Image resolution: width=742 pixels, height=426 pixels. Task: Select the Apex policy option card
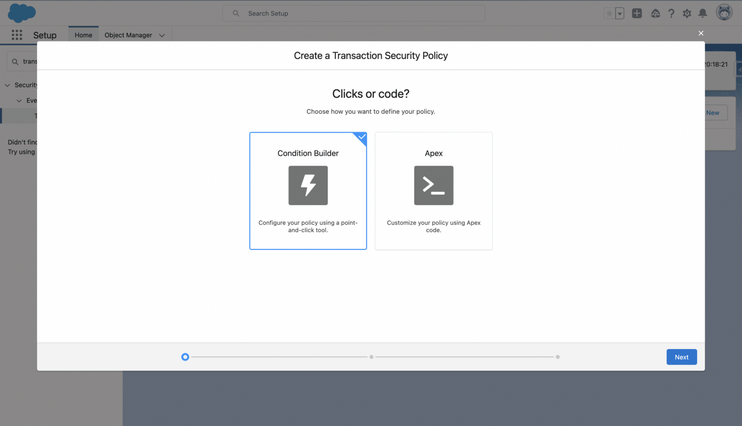click(433, 191)
